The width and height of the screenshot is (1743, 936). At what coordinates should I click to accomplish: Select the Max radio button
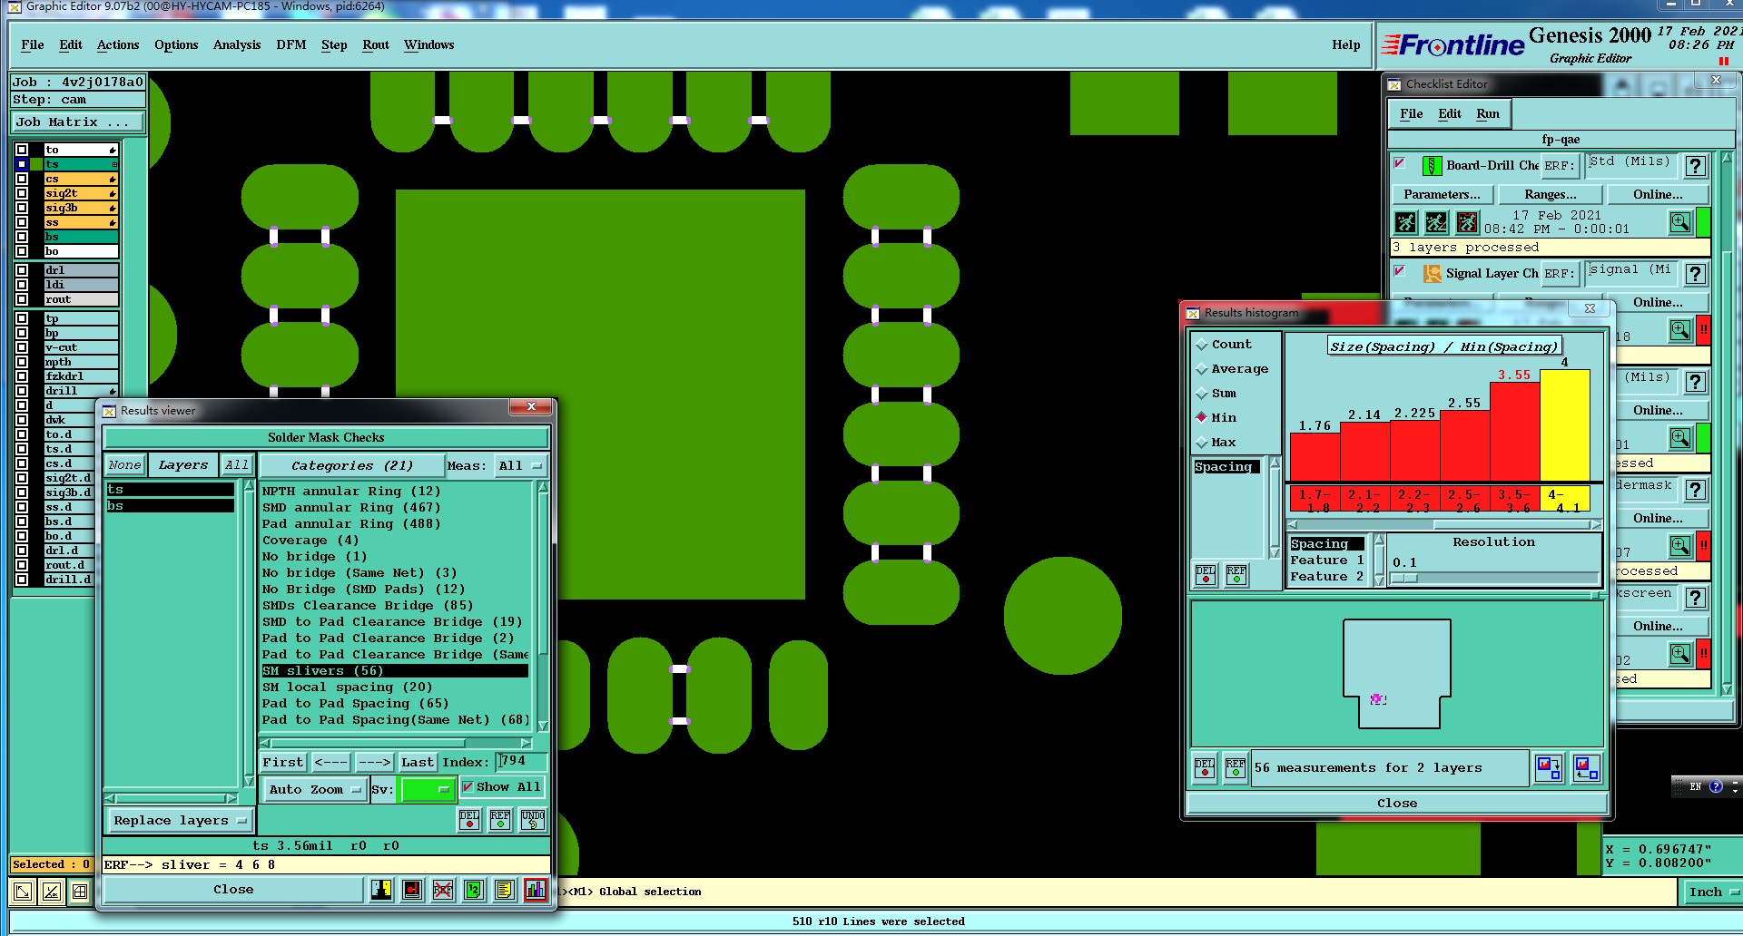point(1202,443)
